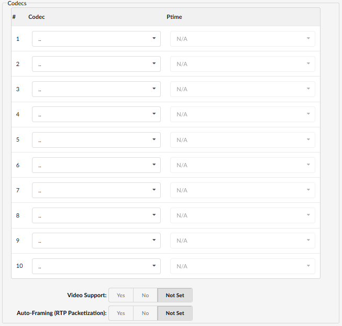The image size is (342, 326).
Task: Click the Ptime dropdown in row 1
Action: click(x=242, y=39)
